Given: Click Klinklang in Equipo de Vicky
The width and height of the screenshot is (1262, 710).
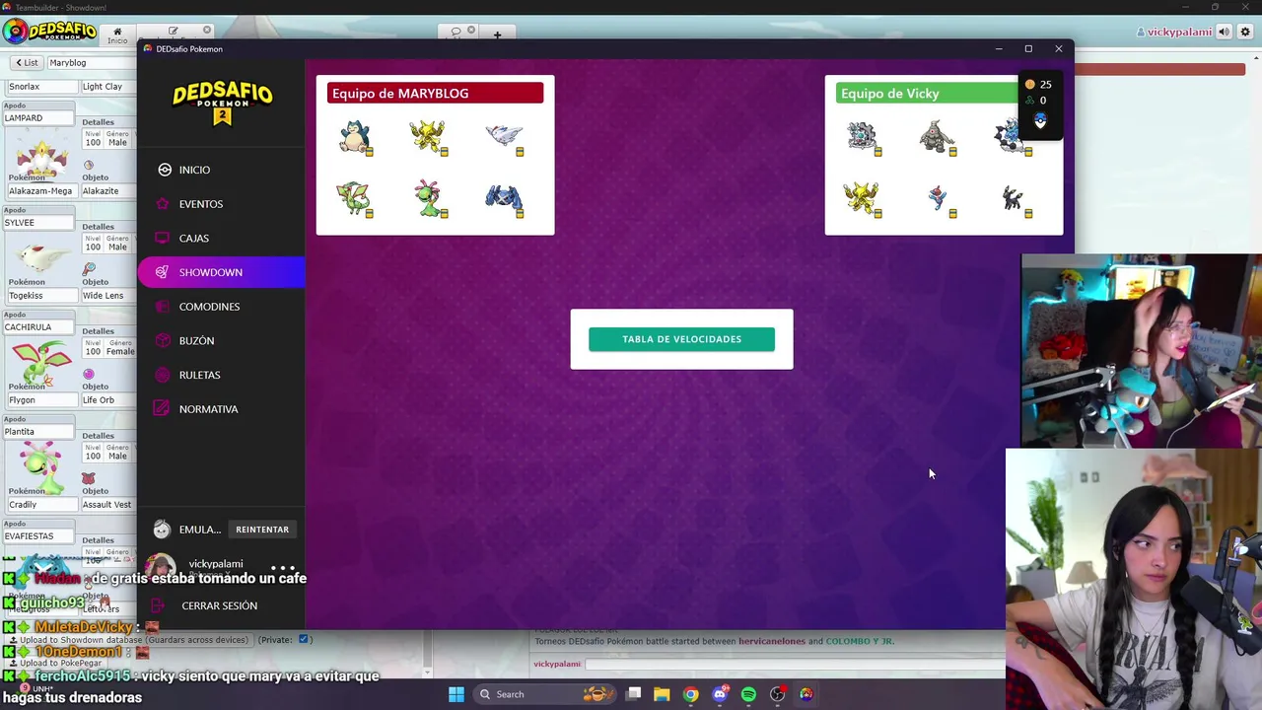Looking at the screenshot, I should [x=863, y=137].
